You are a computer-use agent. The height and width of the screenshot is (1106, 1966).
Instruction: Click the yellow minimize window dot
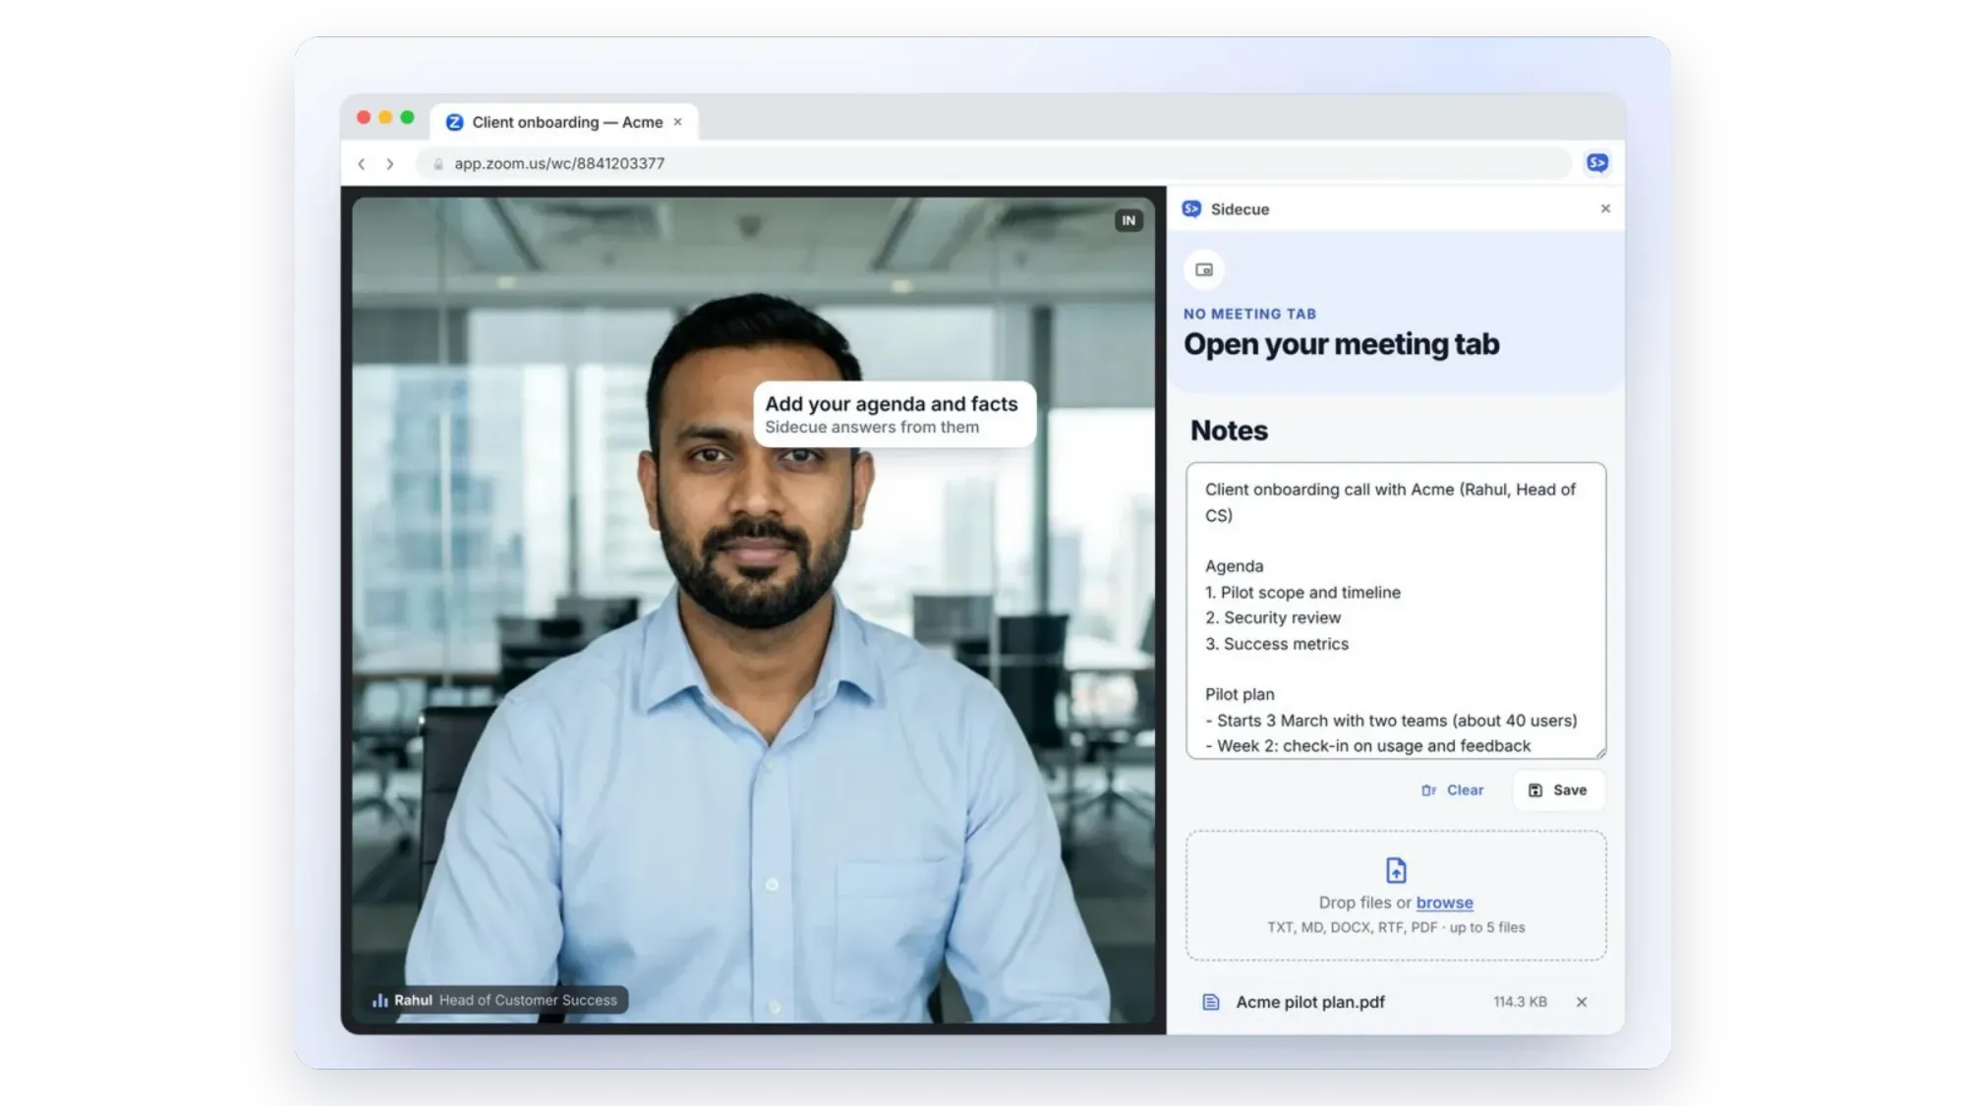coord(385,117)
